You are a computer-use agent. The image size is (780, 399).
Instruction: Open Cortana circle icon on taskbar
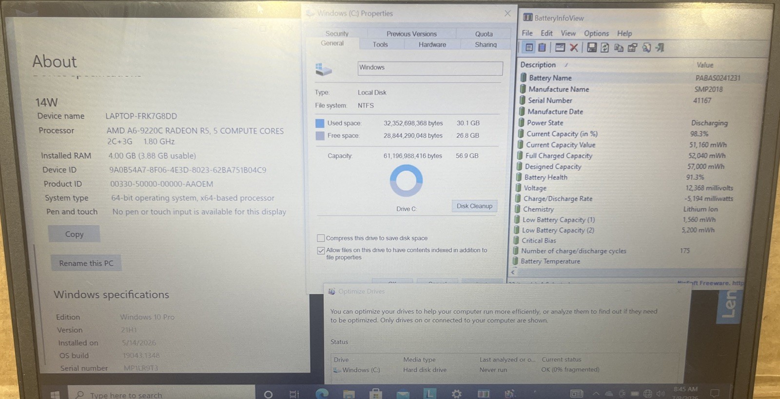pyautogui.click(x=268, y=394)
